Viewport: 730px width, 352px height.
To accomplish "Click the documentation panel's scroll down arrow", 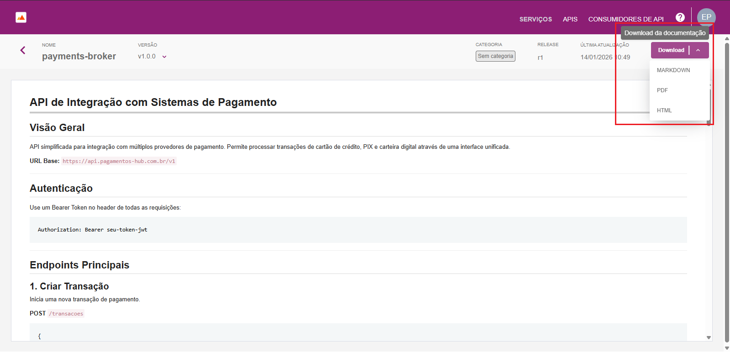I will (x=709, y=338).
